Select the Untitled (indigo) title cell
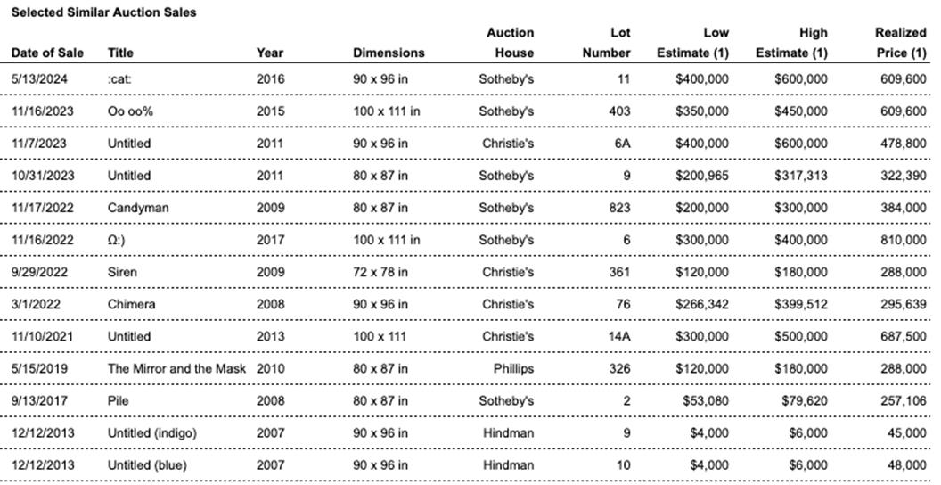This screenshot has width=941, height=485. [x=152, y=432]
